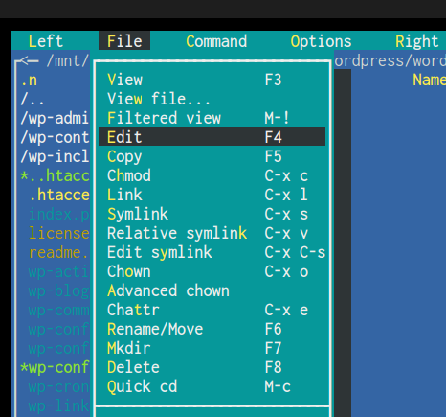This screenshot has height=417, width=446.
Task: Click the '.n' sort indicator in left panel
Action: tap(29, 81)
